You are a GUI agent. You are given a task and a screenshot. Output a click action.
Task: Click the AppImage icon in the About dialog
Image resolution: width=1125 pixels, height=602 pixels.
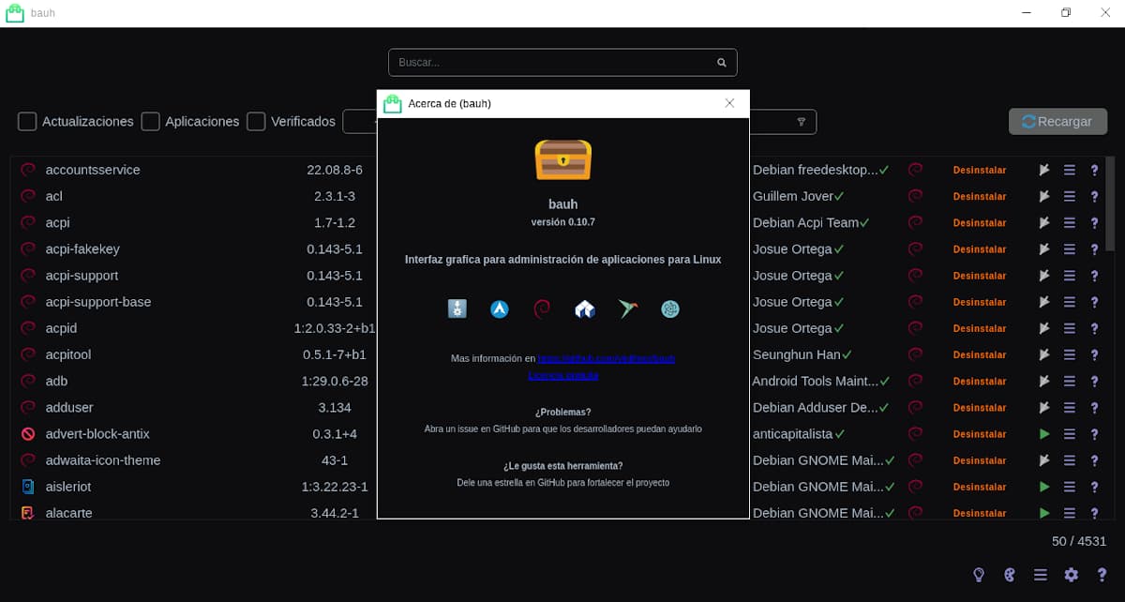coord(457,309)
